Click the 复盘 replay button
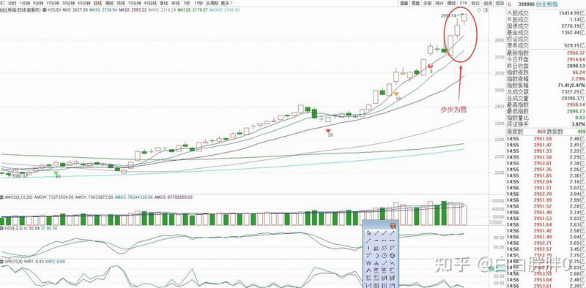This screenshot has height=288, width=586. click(x=416, y=3)
